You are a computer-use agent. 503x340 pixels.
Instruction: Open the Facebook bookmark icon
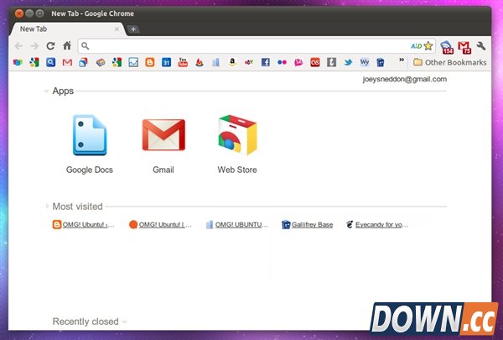(x=265, y=62)
